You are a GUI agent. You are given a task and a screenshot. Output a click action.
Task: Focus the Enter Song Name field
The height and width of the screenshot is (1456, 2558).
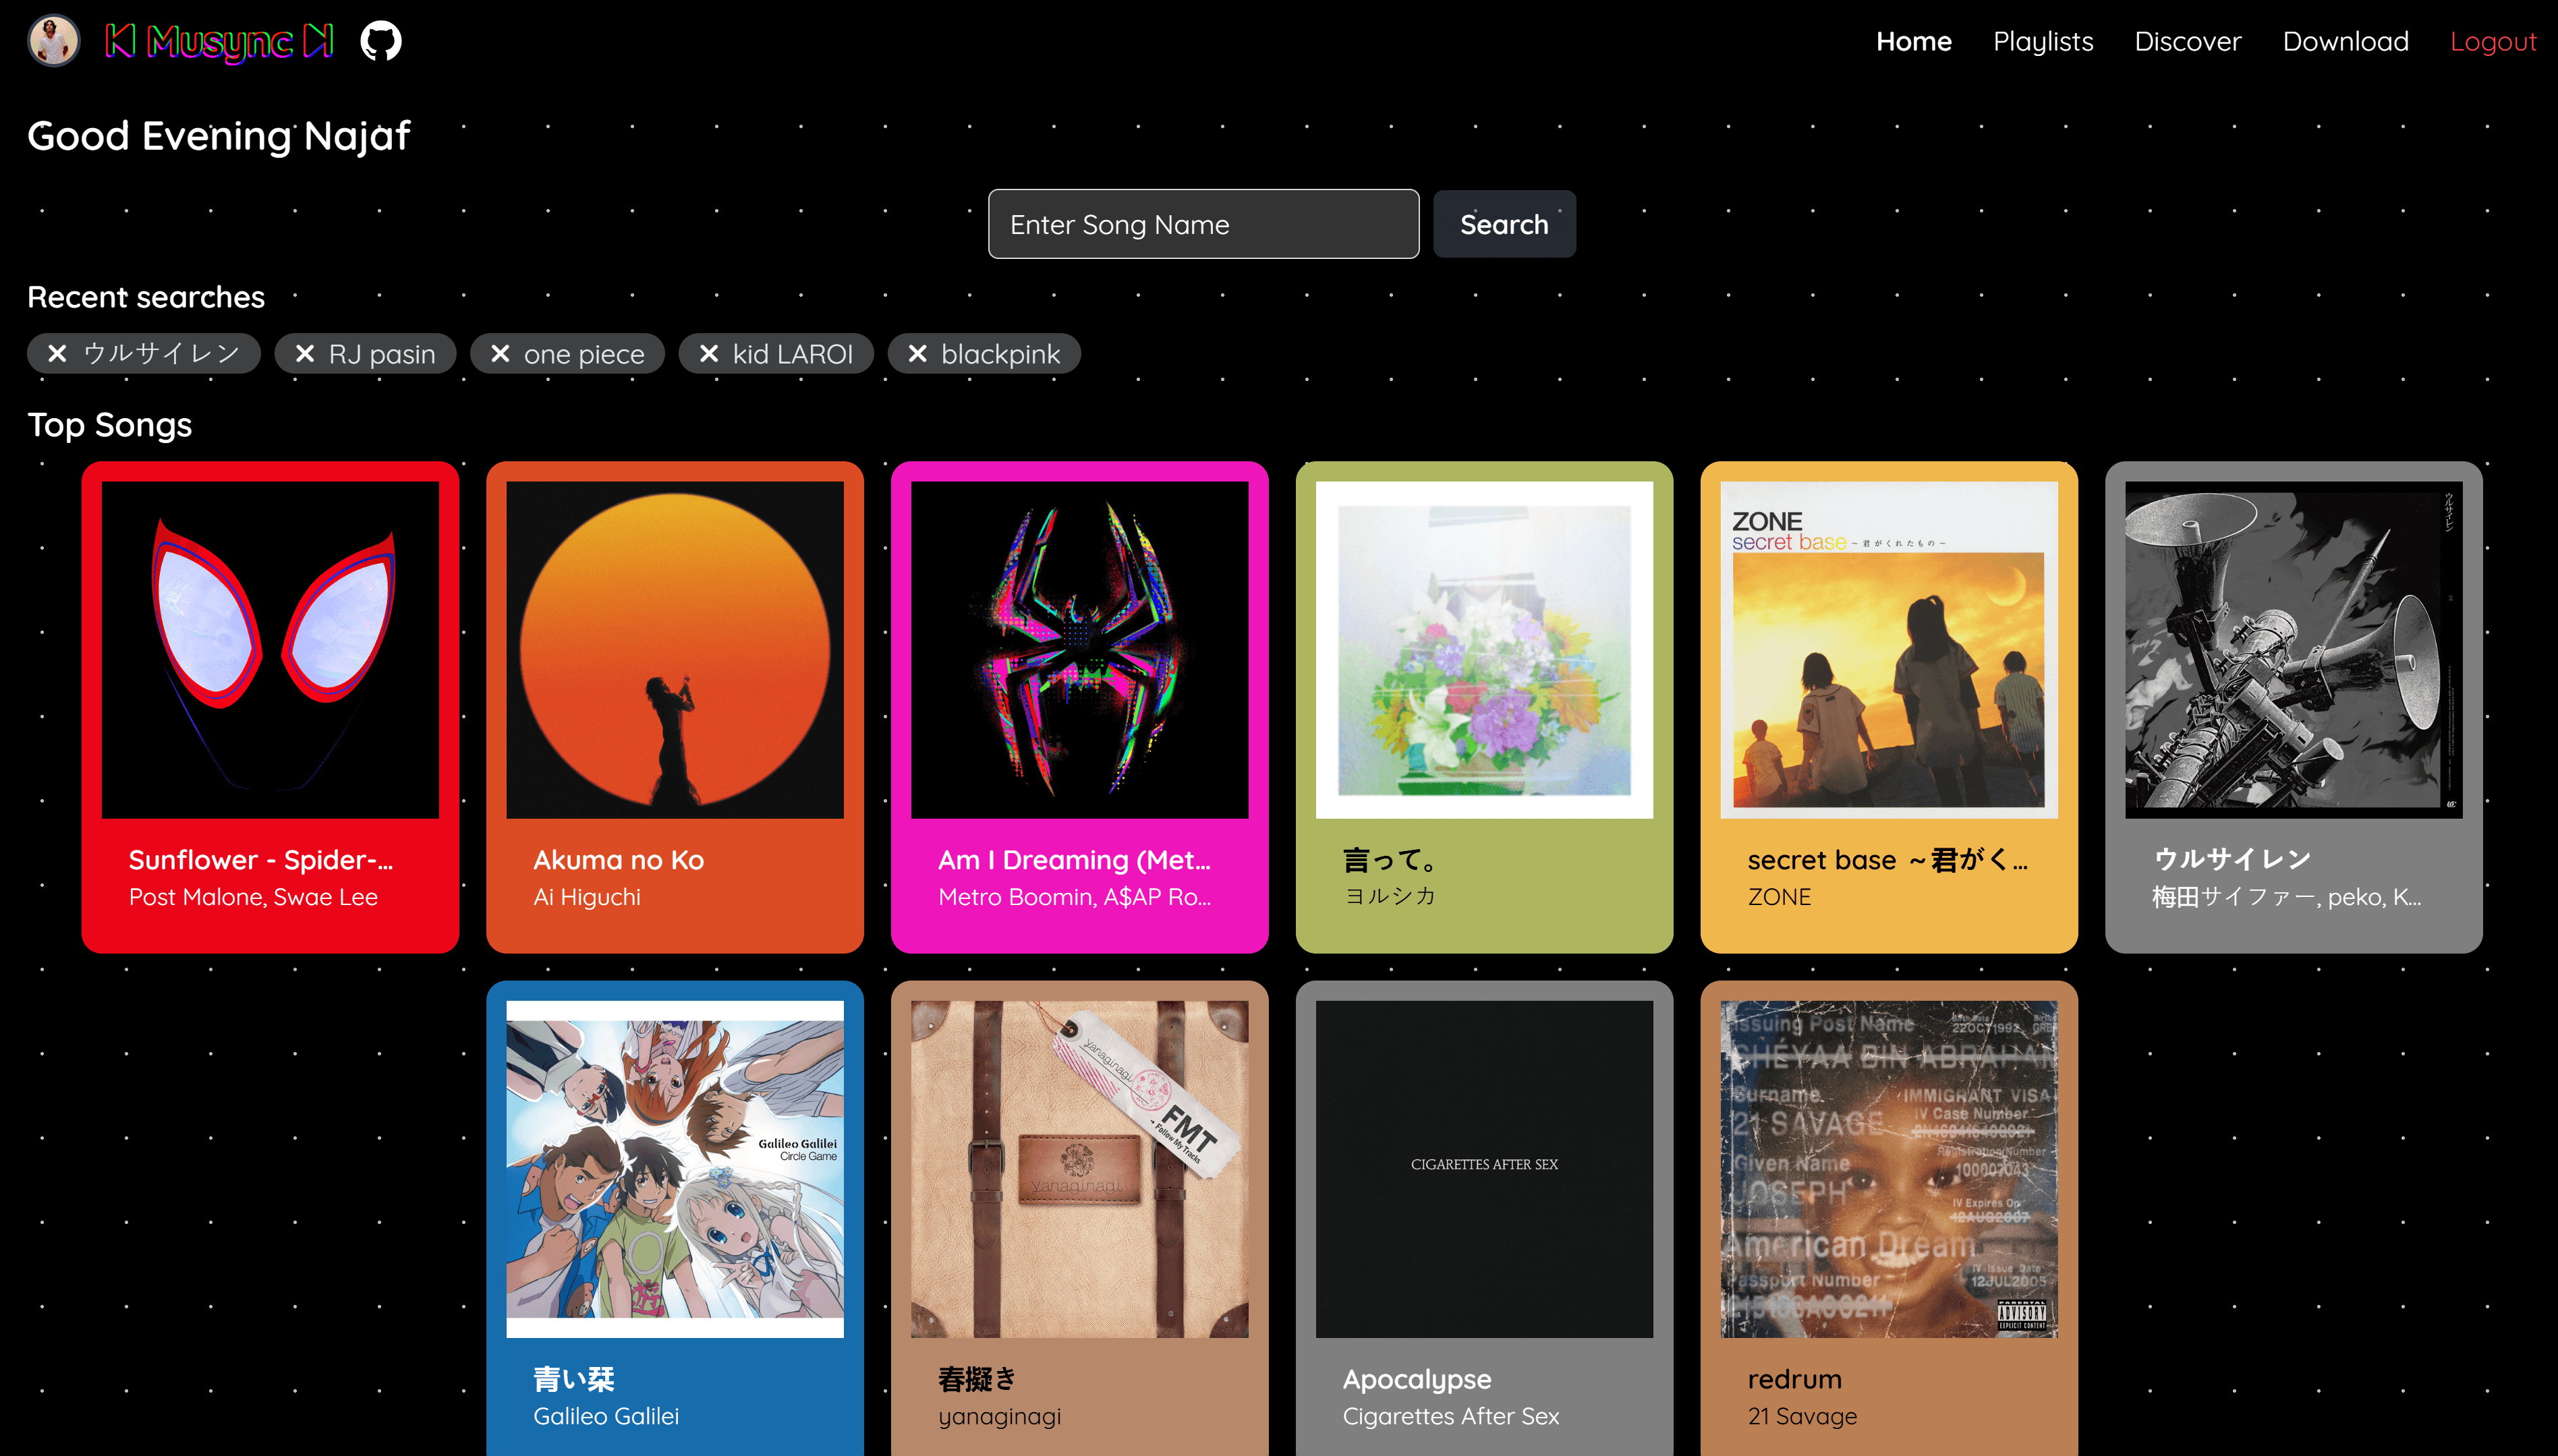[1203, 224]
